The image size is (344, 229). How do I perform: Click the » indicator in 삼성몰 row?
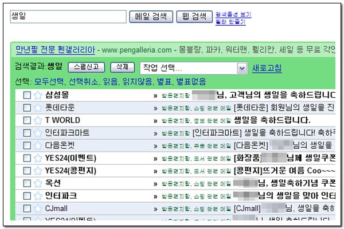pos(155,96)
